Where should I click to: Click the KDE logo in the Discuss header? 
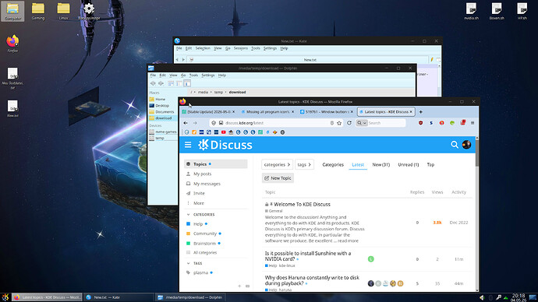coord(204,145)
